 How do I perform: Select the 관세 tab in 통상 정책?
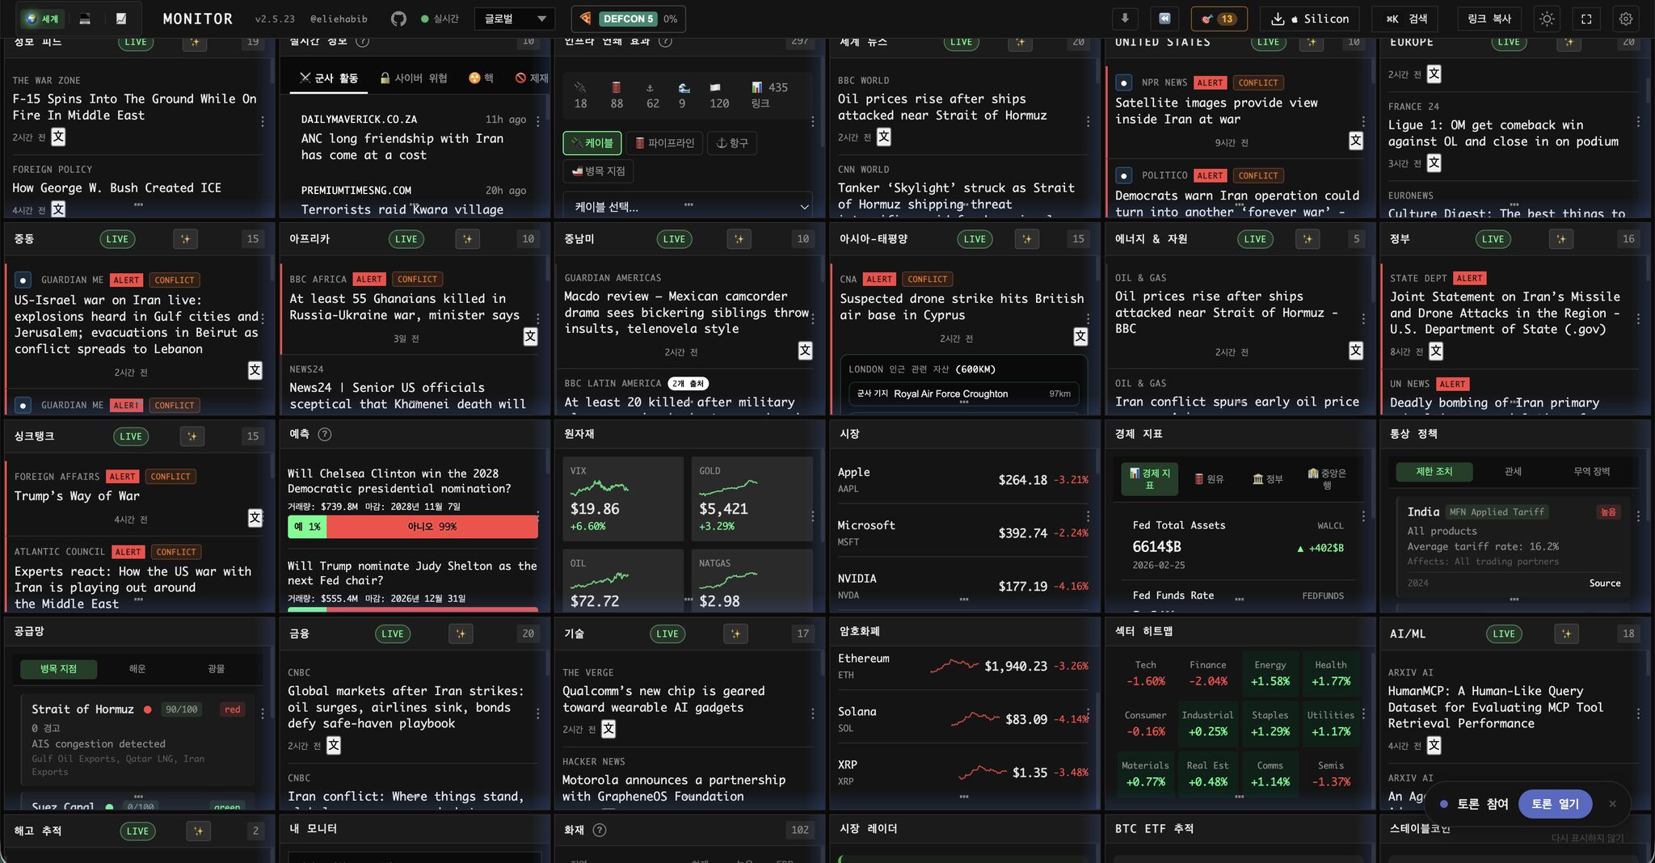[x=1513, y=472]
